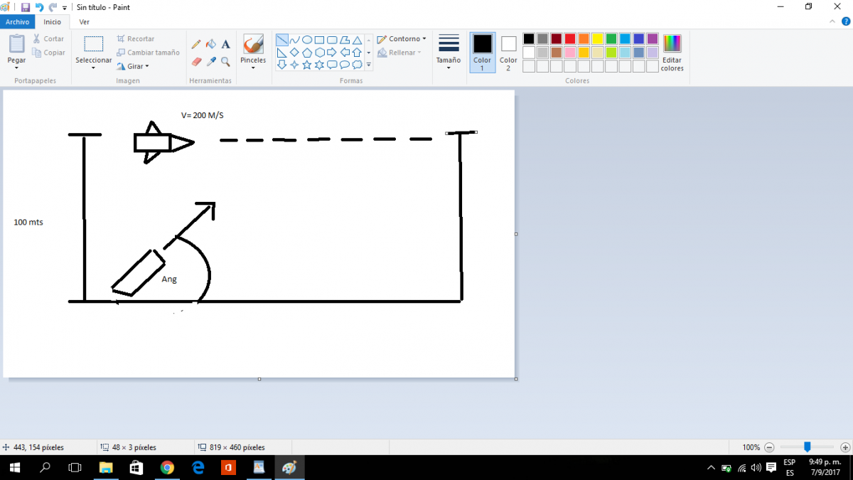The width and height of the screenshot is (853, 480).
Task: Select the Pencil tool
Action: 197,44
